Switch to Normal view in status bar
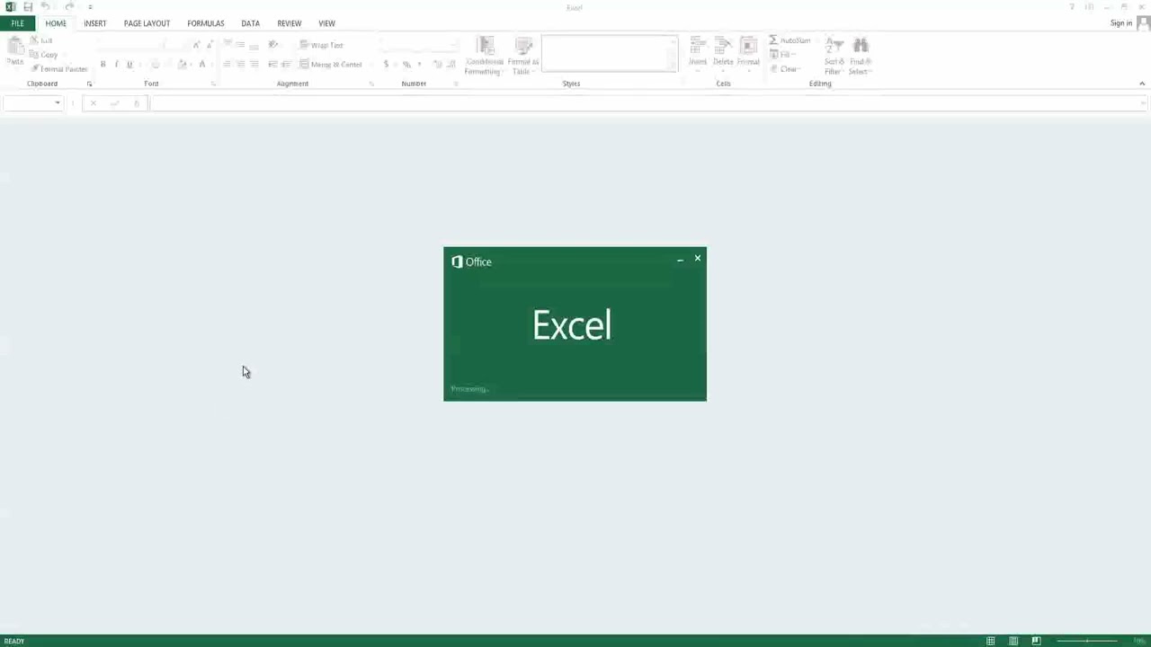This screenshot has width=1151, height=647. 990,641
